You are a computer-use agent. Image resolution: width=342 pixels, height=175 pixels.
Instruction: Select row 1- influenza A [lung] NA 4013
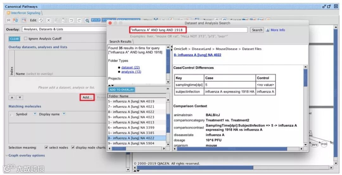tap(137, 122)
